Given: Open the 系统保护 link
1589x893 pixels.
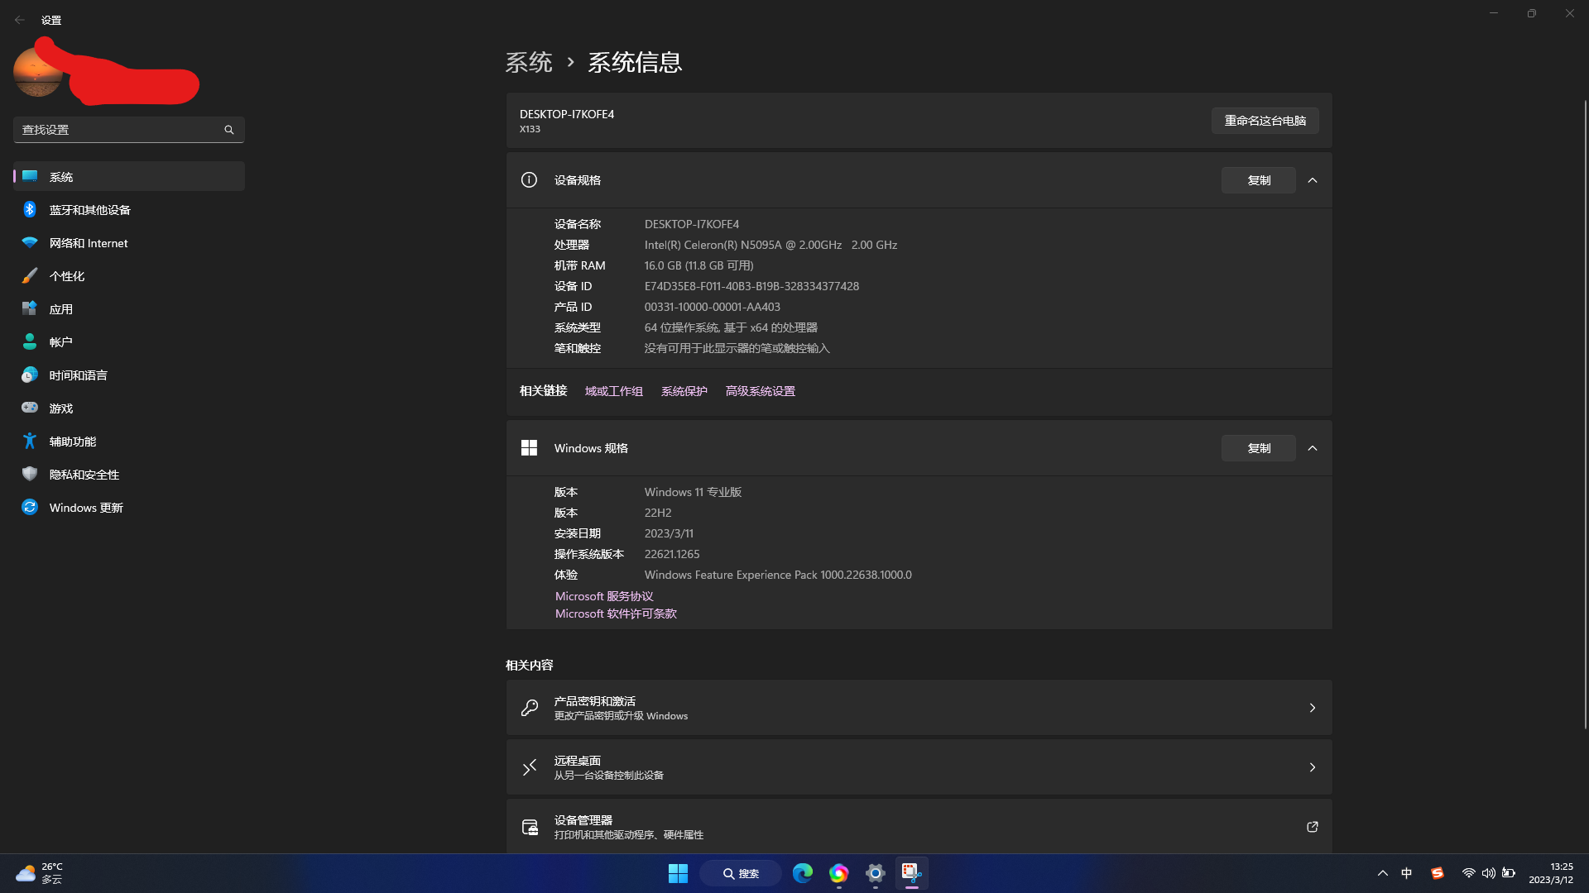Looking at the screenshot, I should pyautogui.click(x=684, y=391).
